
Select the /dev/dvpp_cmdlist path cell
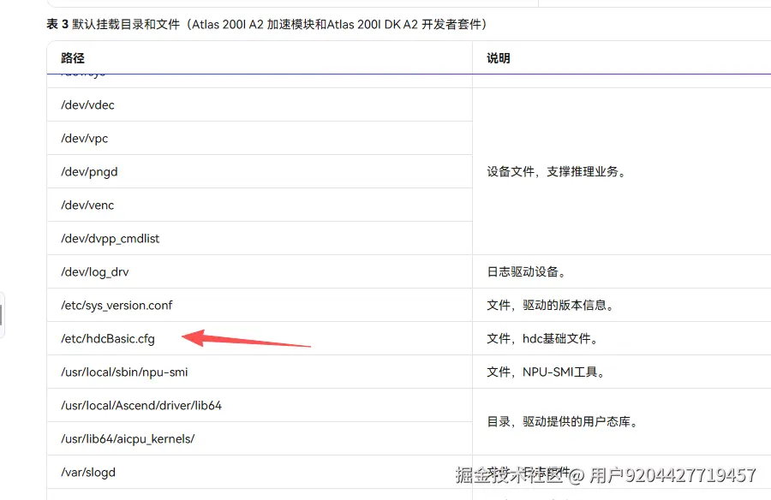[x=260, y=239]
